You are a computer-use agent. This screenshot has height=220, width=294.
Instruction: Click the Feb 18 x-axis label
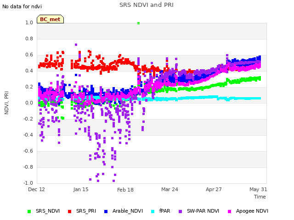125,190
